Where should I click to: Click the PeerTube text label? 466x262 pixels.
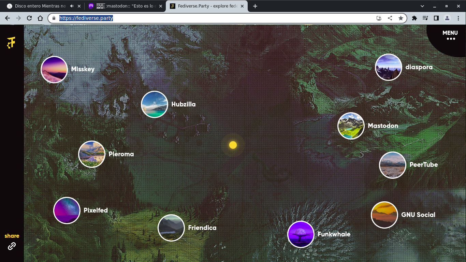coord(424,165)
